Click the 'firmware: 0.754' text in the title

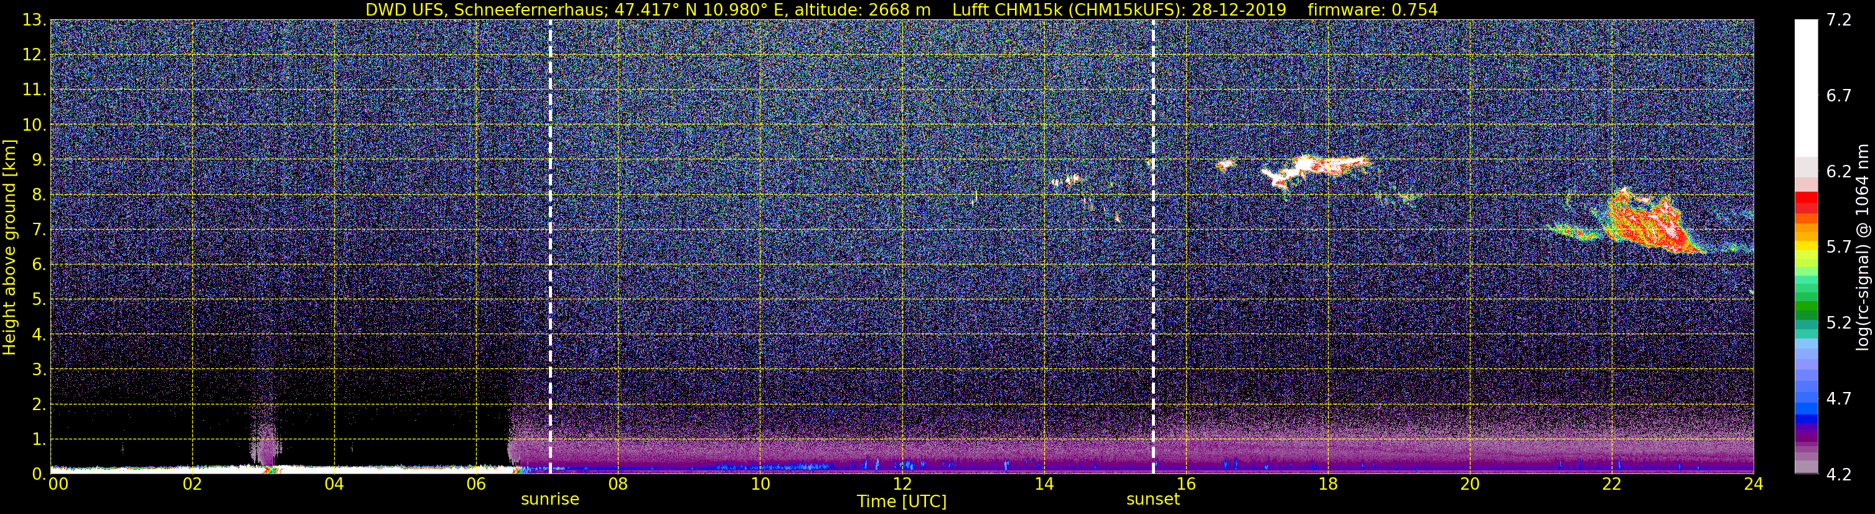point(1372,9)
